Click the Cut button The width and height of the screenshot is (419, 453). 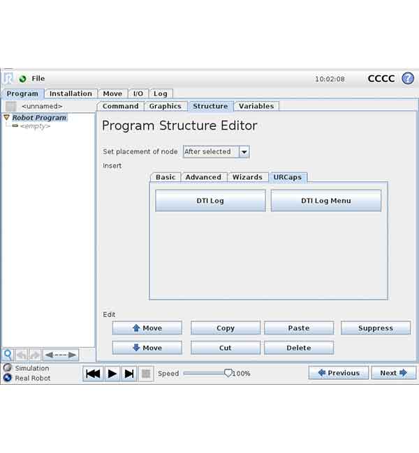tap(226, 348)
